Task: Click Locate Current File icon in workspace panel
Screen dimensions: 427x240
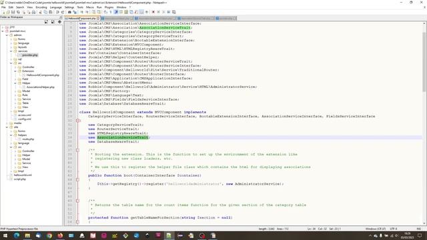Action: [59, 22]
